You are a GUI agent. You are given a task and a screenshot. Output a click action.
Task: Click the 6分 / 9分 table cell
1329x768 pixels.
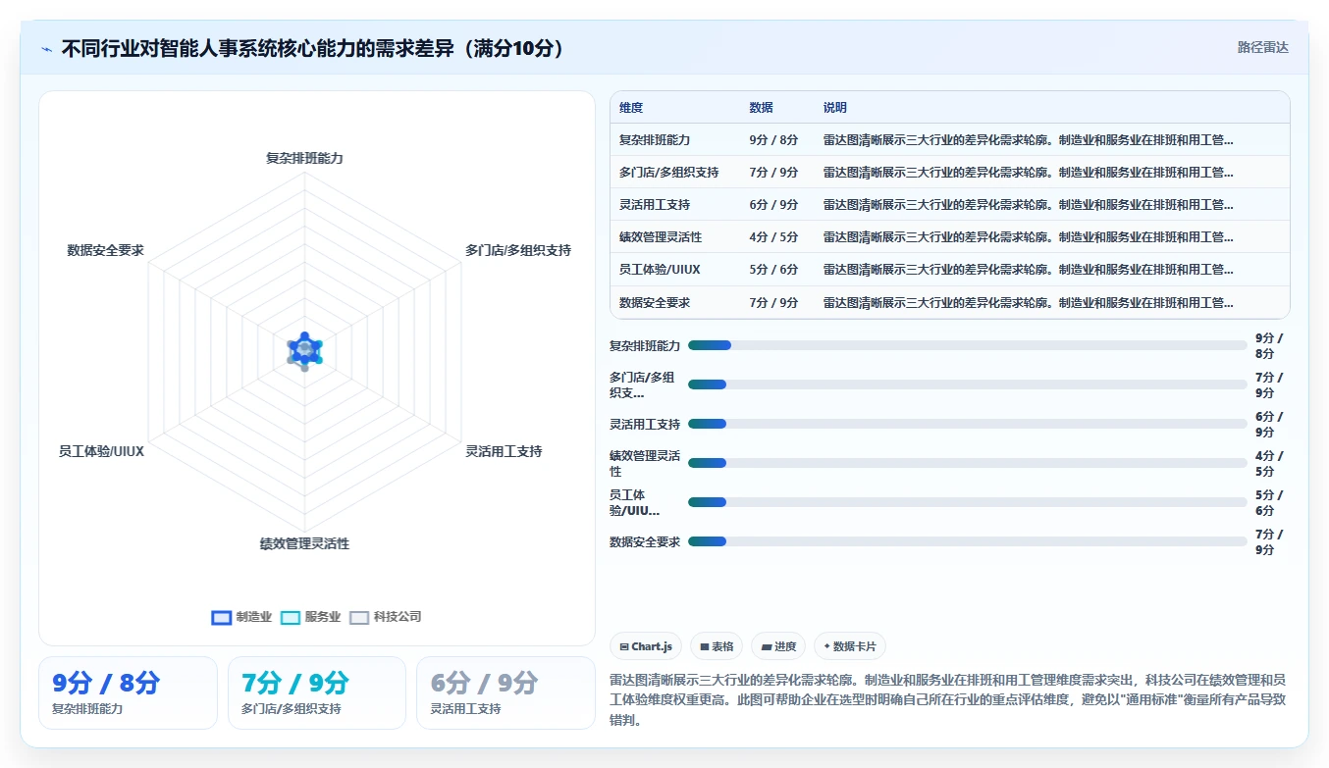[773, 205]
